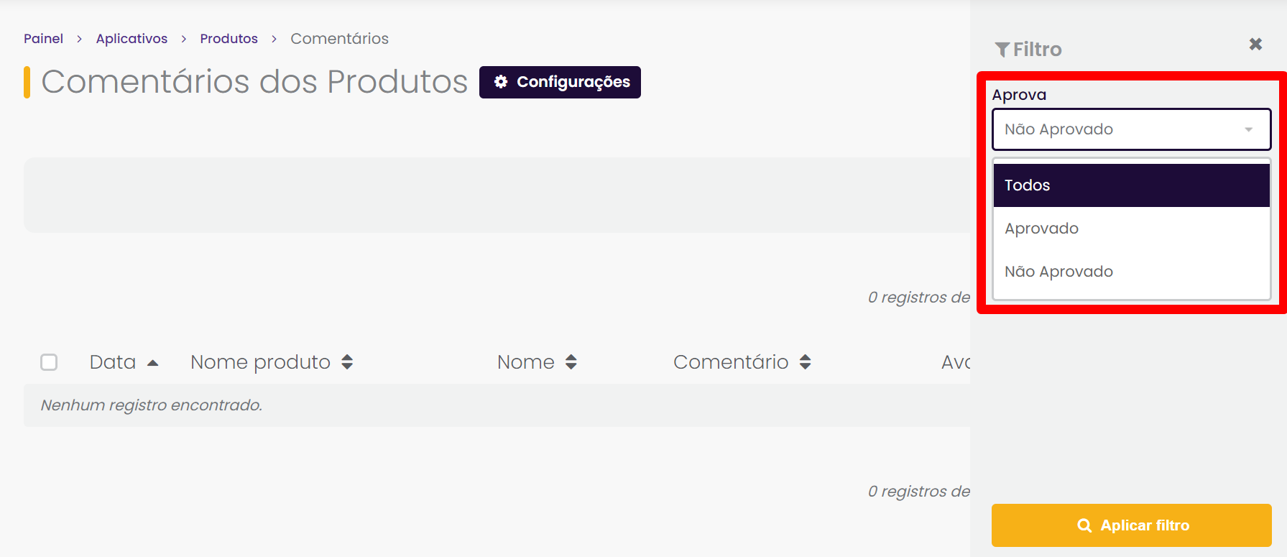Screen dimensions: 1287x557
Task: Click the gear icon in Configurações button
Action: (501, 82)
